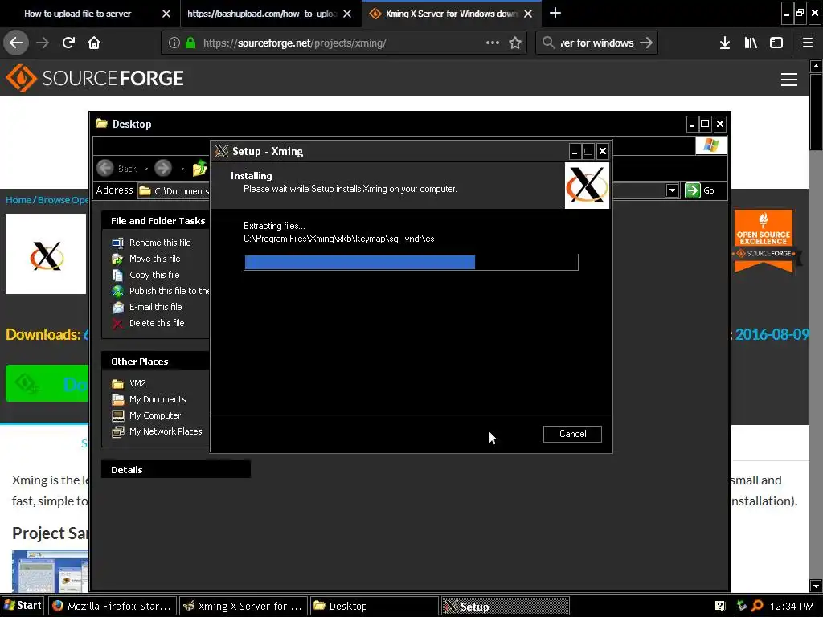Open the Firefox downloads panel
Image resolution: width=823 pixels, height=617 pixels.
point(724,43)
